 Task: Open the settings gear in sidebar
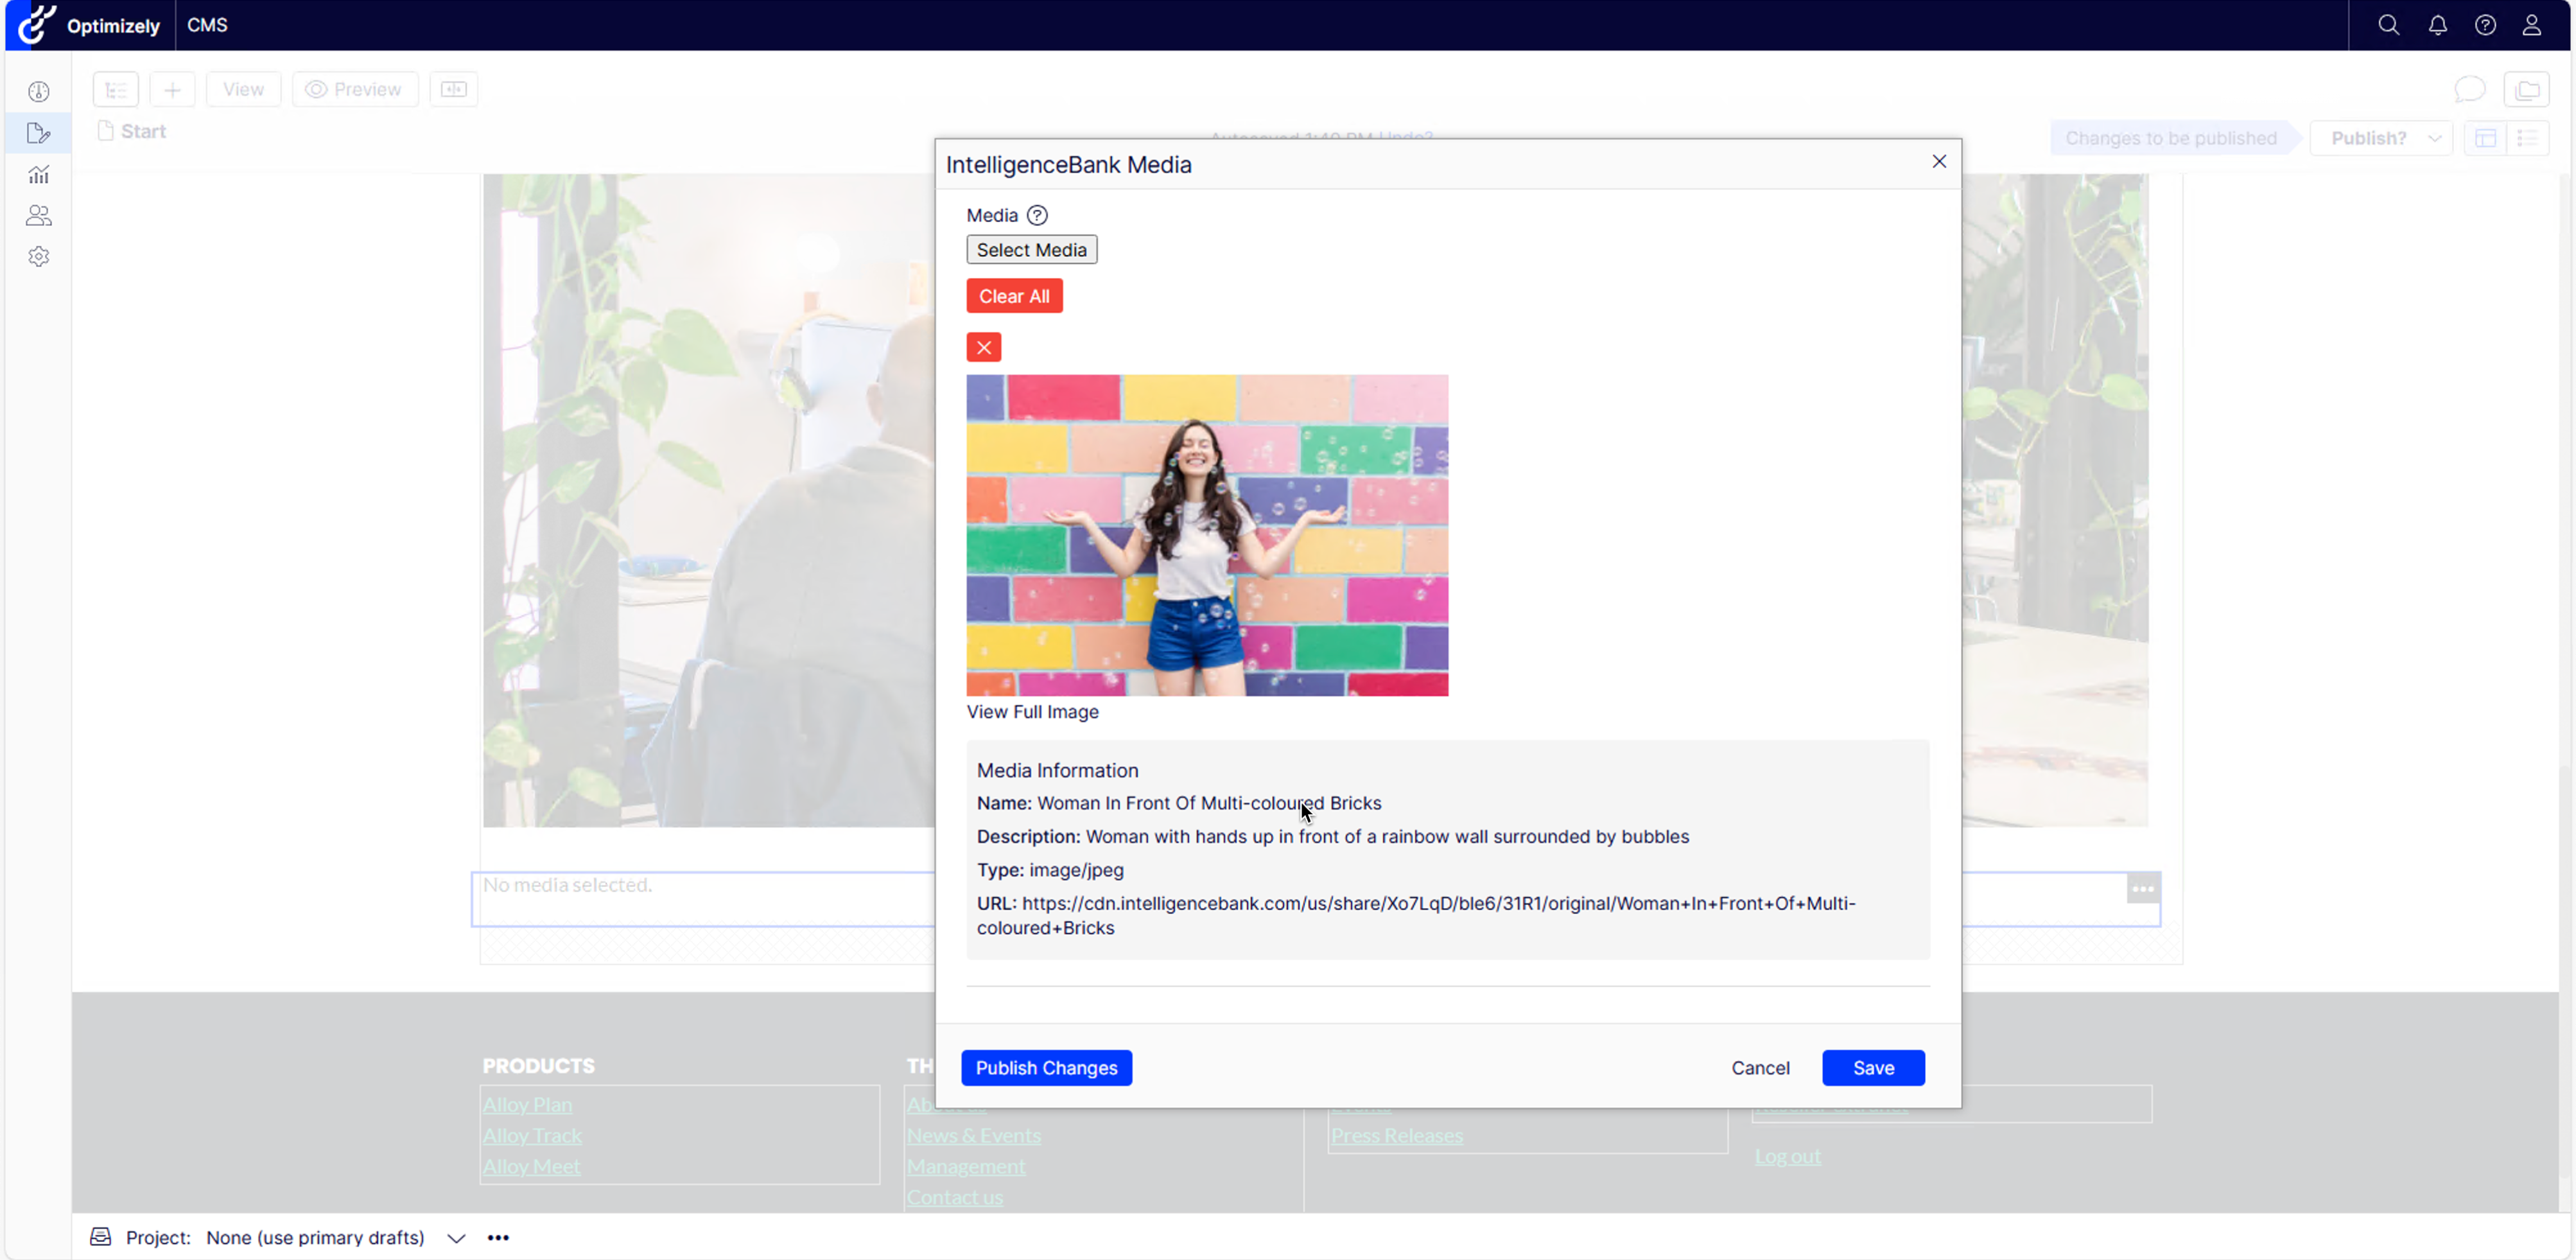point(39,257)
